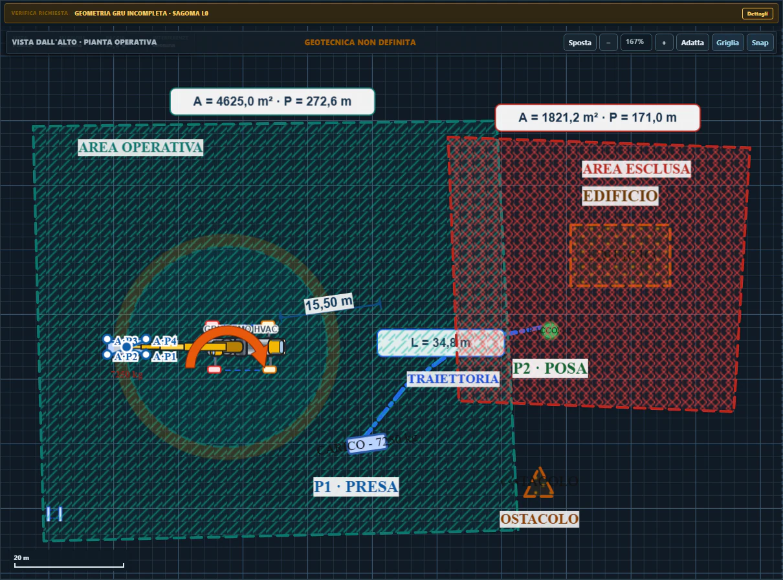
Task: Toggle the Snap option
Action: 760,43
